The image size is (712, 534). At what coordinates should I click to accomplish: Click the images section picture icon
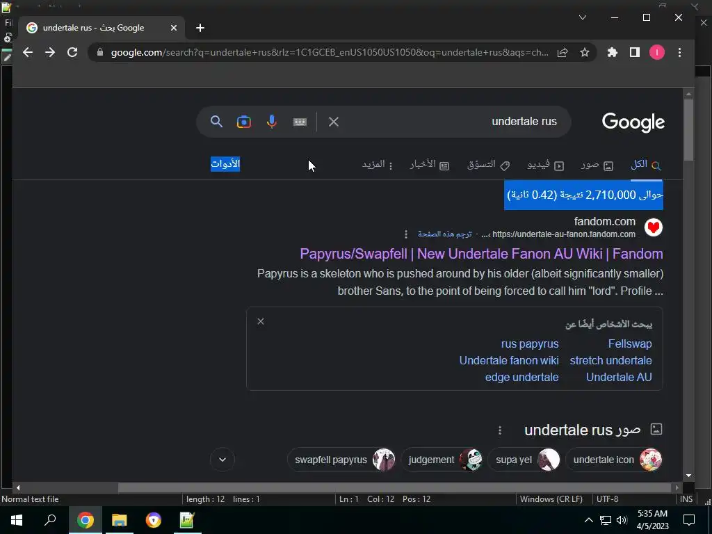(656, 429)
